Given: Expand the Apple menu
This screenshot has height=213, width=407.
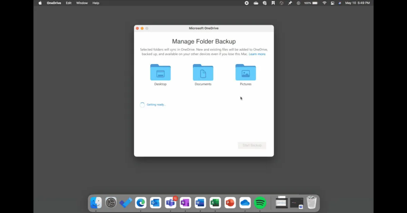Looking at the screenshot, I should (40, 3).
